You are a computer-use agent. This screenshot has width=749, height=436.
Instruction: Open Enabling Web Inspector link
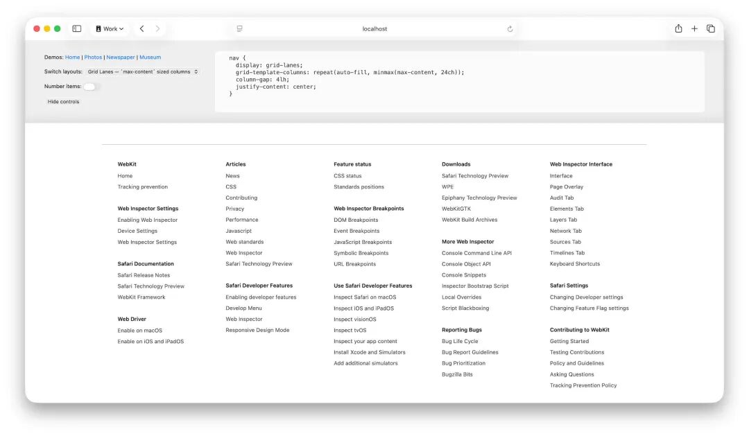tap(148, 220)
